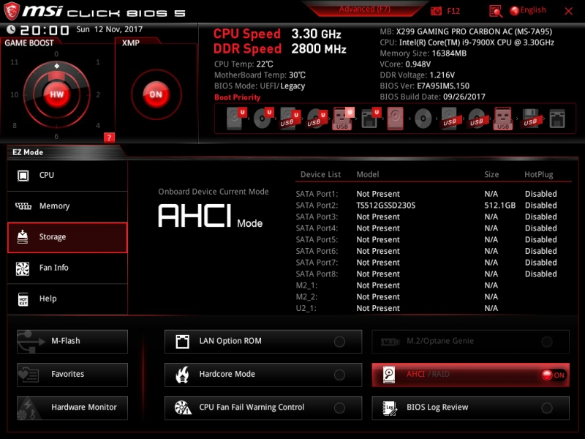Image resolution: width=585 pixels, height=439 pixels.
Task: Click the EZ Mode header label
Action: click(28, 152)
